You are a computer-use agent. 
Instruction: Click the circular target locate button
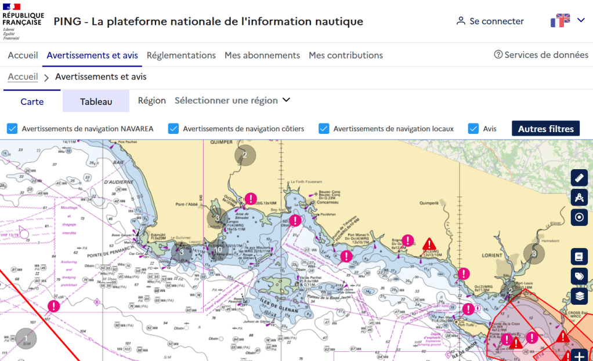[579, 217]
